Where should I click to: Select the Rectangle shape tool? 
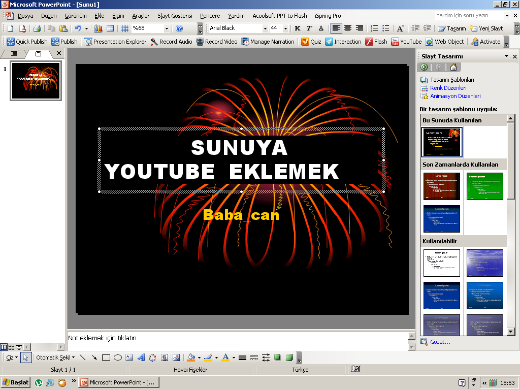pyautogui.click(x=106, y=357)
